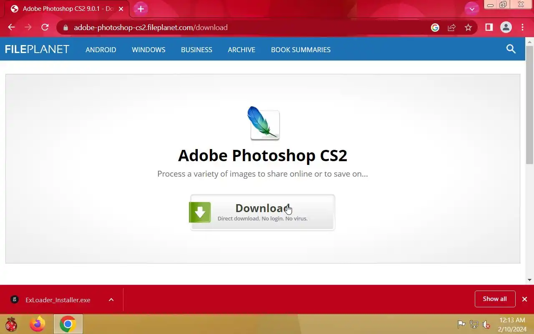534x334 pixels.
Task: Click the browser forward arrow
Action: pos(28,28)
